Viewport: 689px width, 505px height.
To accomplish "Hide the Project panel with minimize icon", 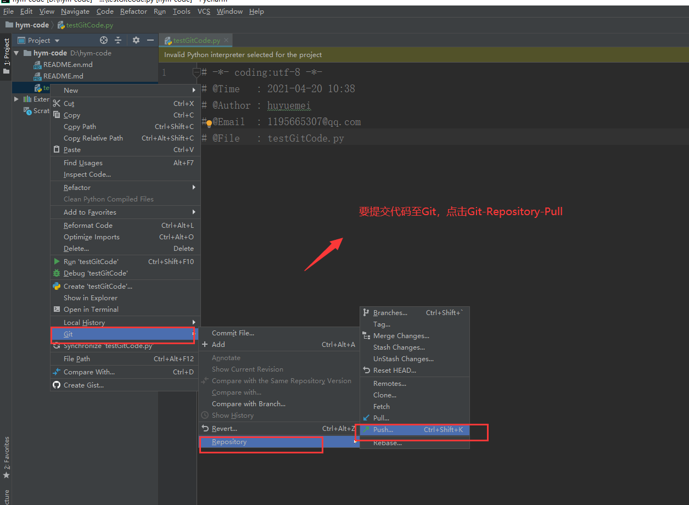I will [150, 40].
